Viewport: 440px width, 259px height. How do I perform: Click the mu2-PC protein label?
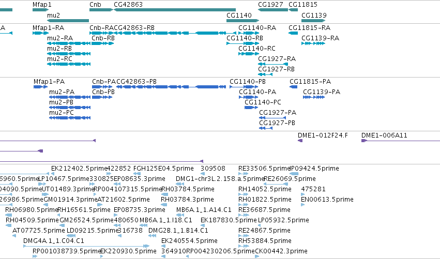pyautogui.click(x=62, y=113)
